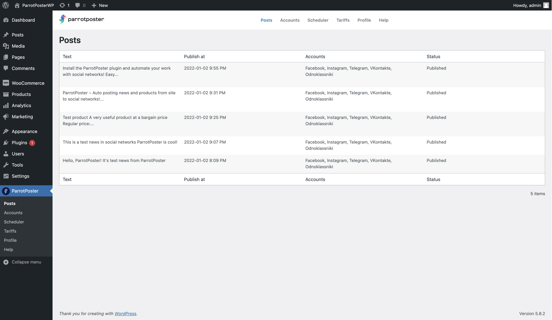
Task: Open the Profile header tab
Action: click(x=364, y=20)
